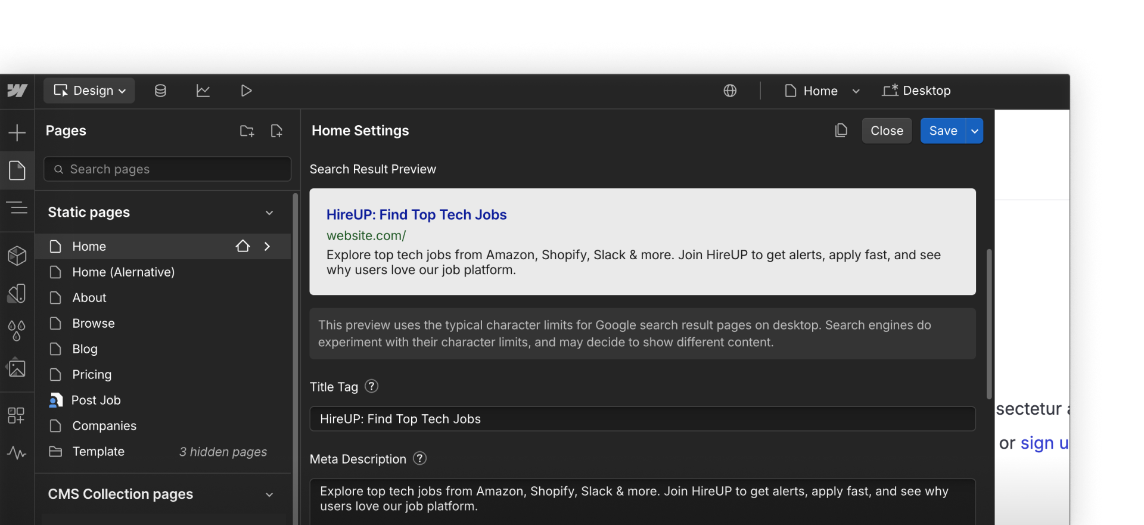Select the Pages panel icon

pos(17,170)
